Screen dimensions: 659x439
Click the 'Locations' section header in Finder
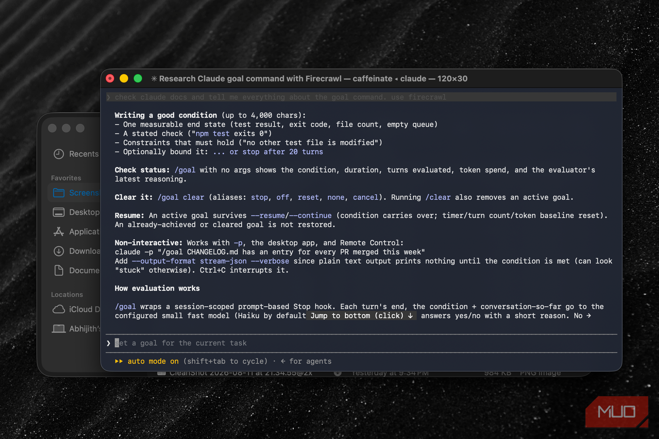[x=67, y=294]
